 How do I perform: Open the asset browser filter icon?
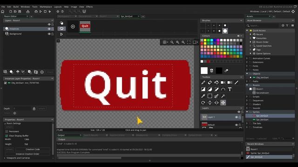click(287, 26)
